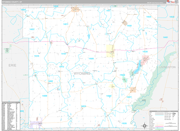Click the blue lake near ZIP 14550
Image resolution: width=180 pixels, height=131 pixels.
(x=137, y=68)
